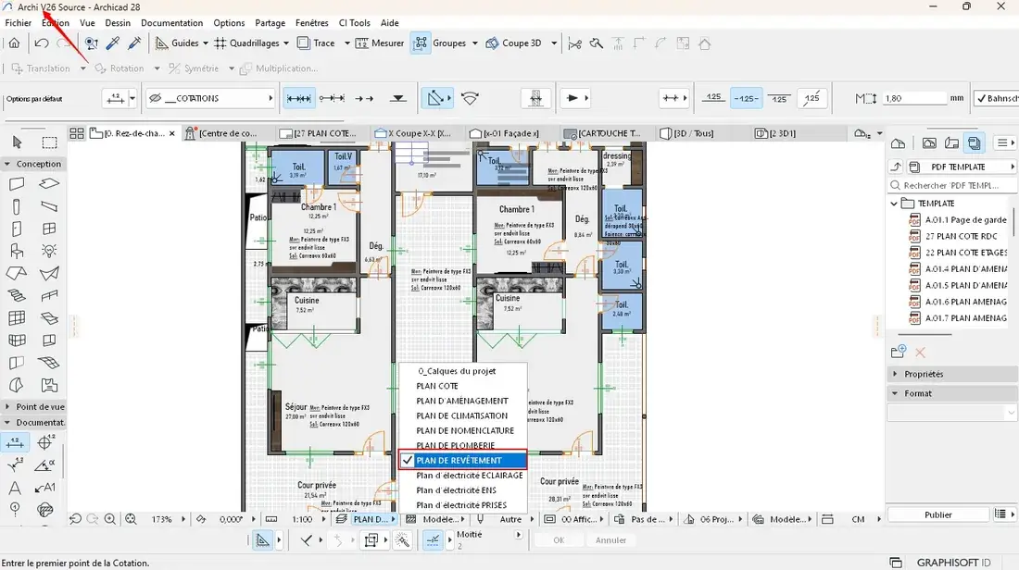
Task: Open the Fenêtres menu
Action: 311,23
